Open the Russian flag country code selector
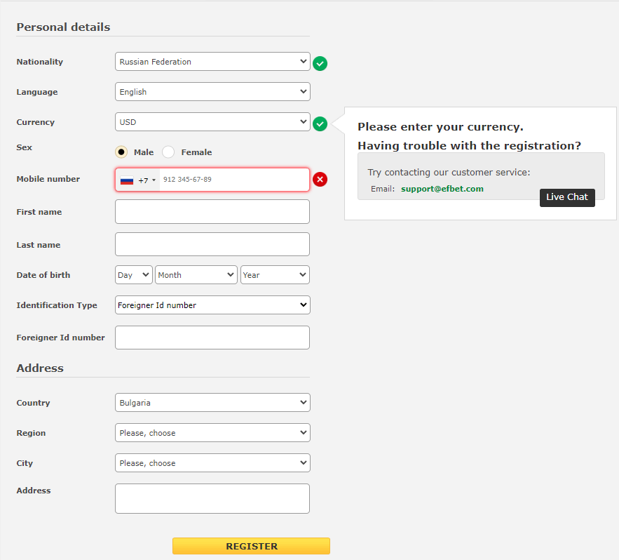 138,180
